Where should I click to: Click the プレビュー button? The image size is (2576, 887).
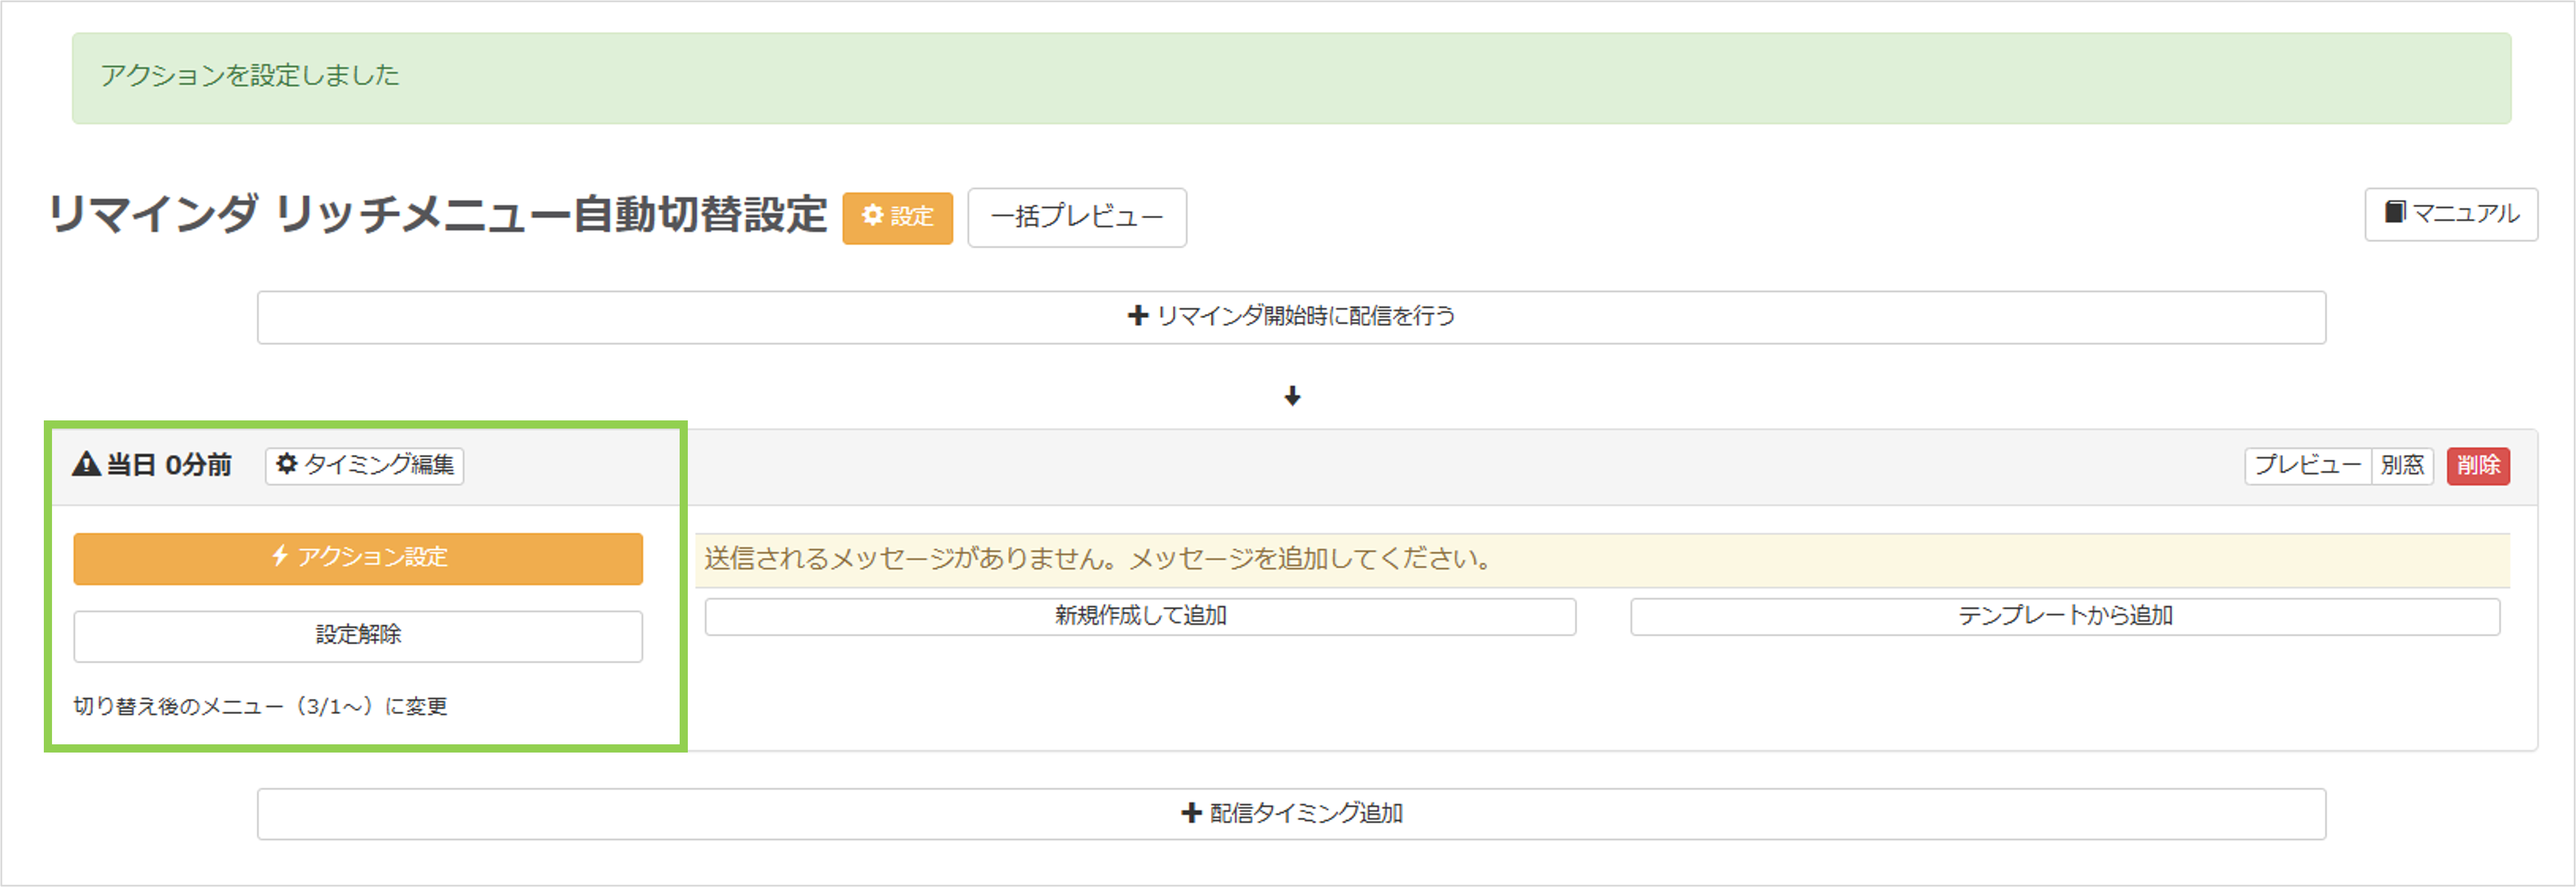pyautogui.click(x=2308, y=464)
